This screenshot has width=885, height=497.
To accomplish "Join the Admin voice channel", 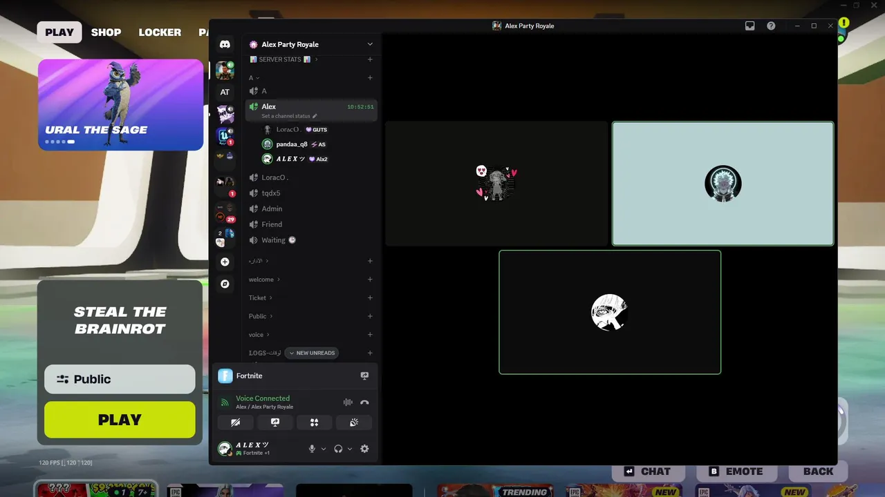I will click(311, 208).
